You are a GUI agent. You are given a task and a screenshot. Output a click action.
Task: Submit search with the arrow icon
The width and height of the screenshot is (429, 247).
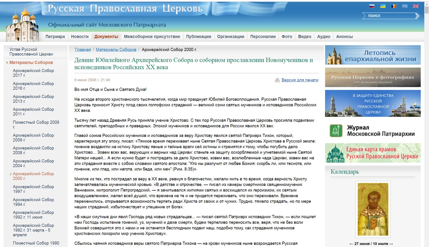(417, 16)
